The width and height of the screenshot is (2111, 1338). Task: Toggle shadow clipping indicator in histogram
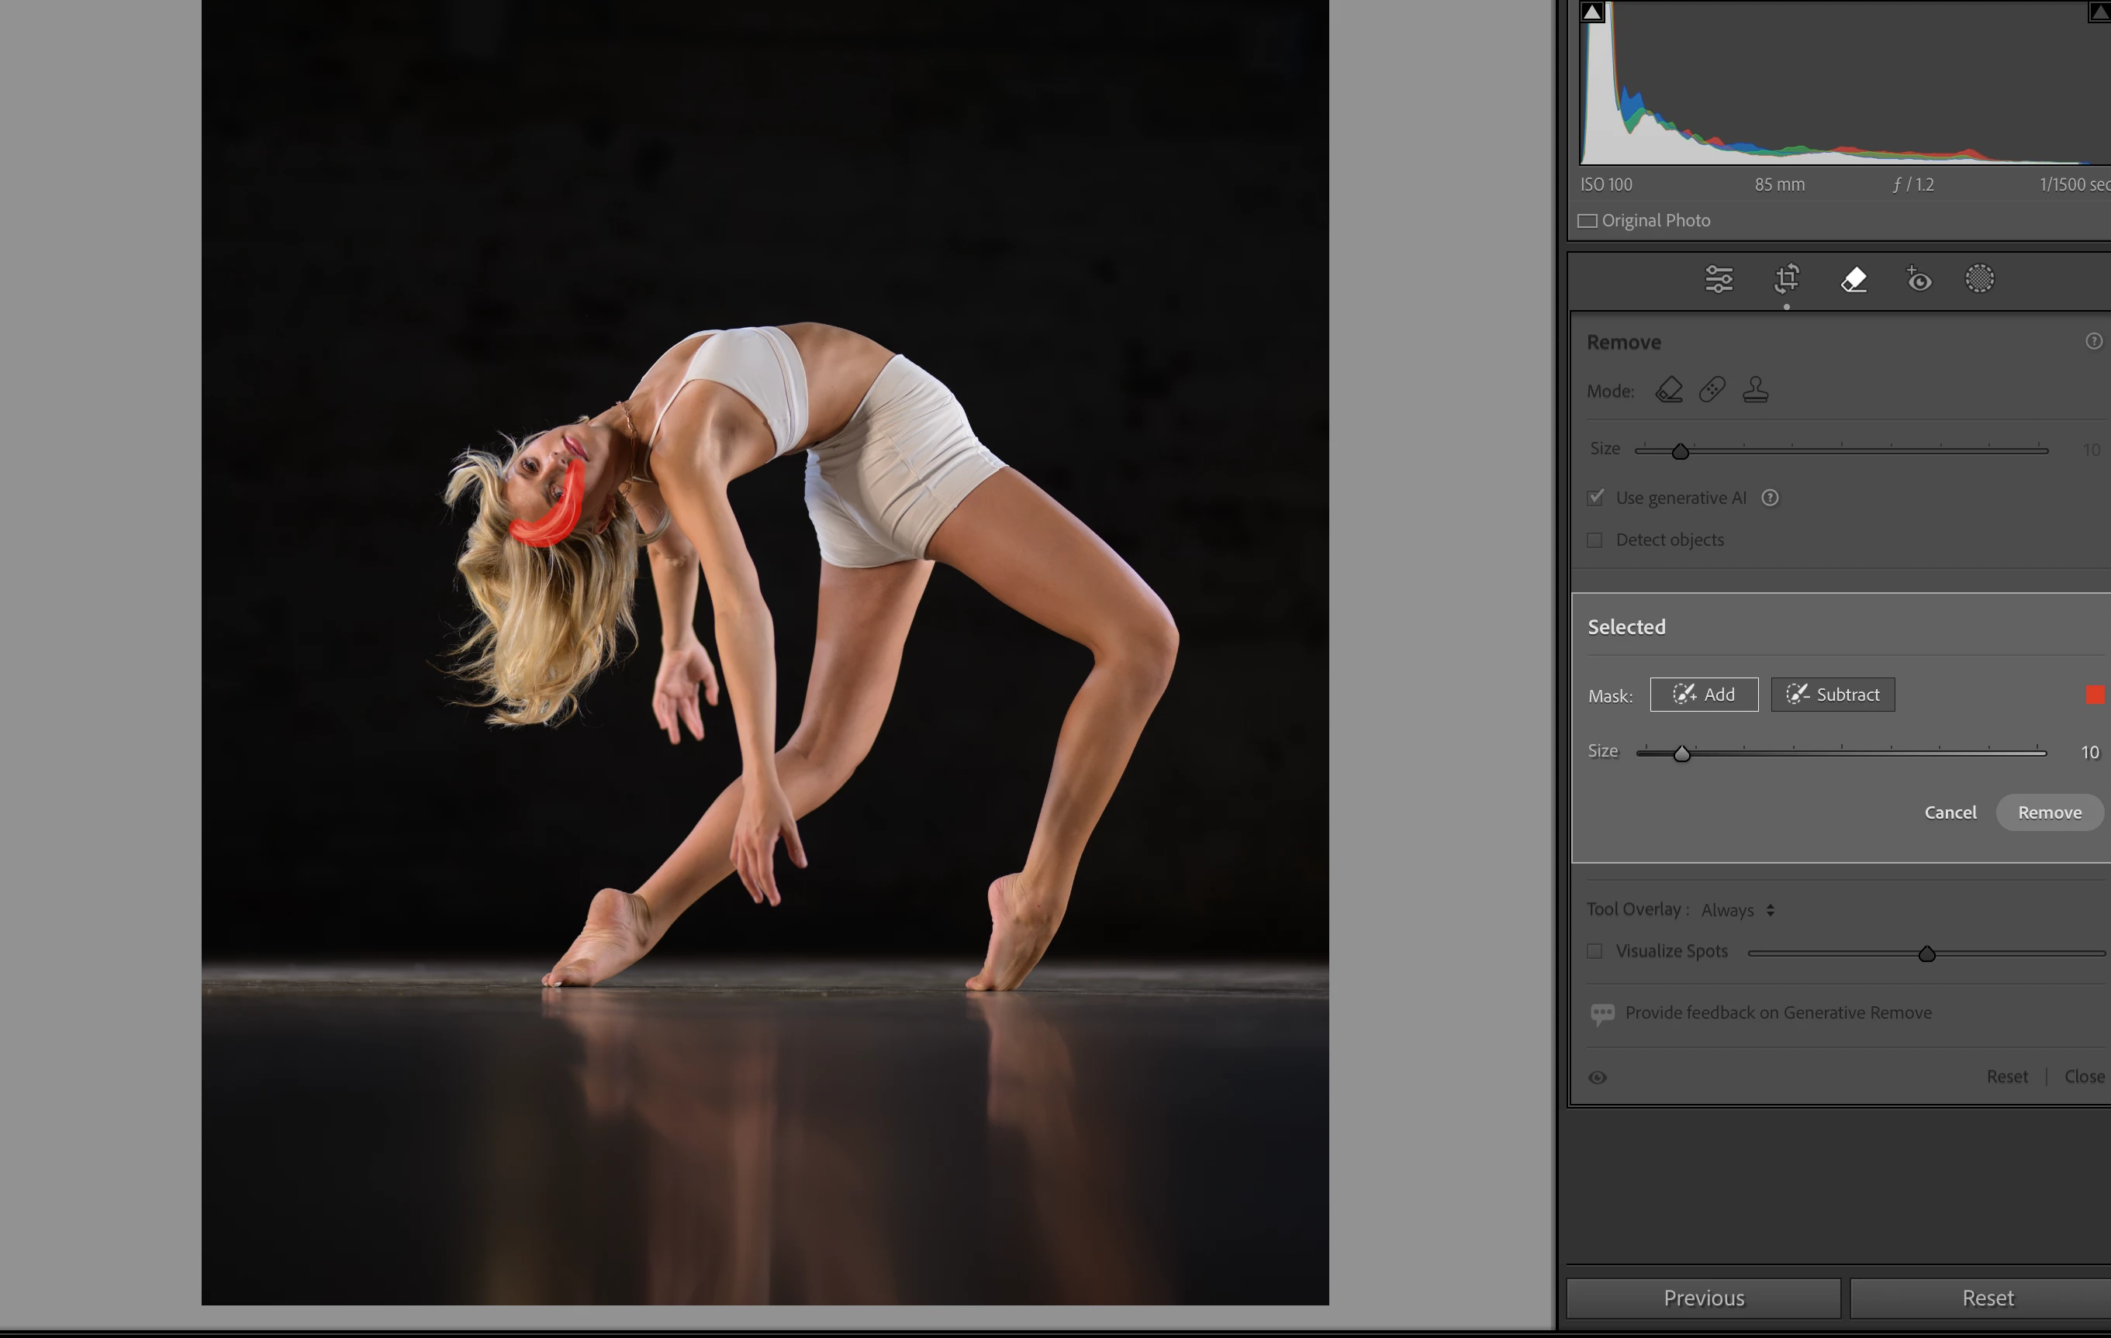point(1593,12)
